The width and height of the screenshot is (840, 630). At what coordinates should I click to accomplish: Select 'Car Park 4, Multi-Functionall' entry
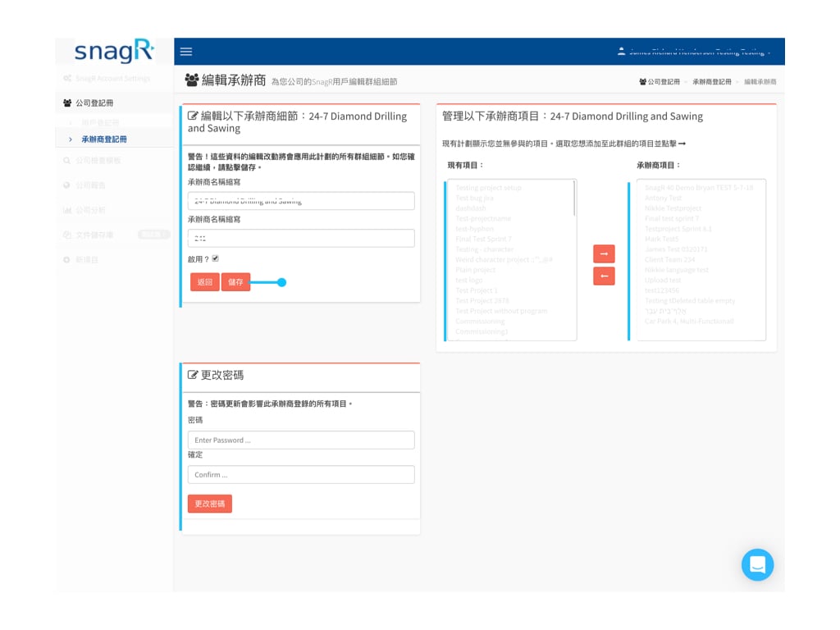point(689,322)
